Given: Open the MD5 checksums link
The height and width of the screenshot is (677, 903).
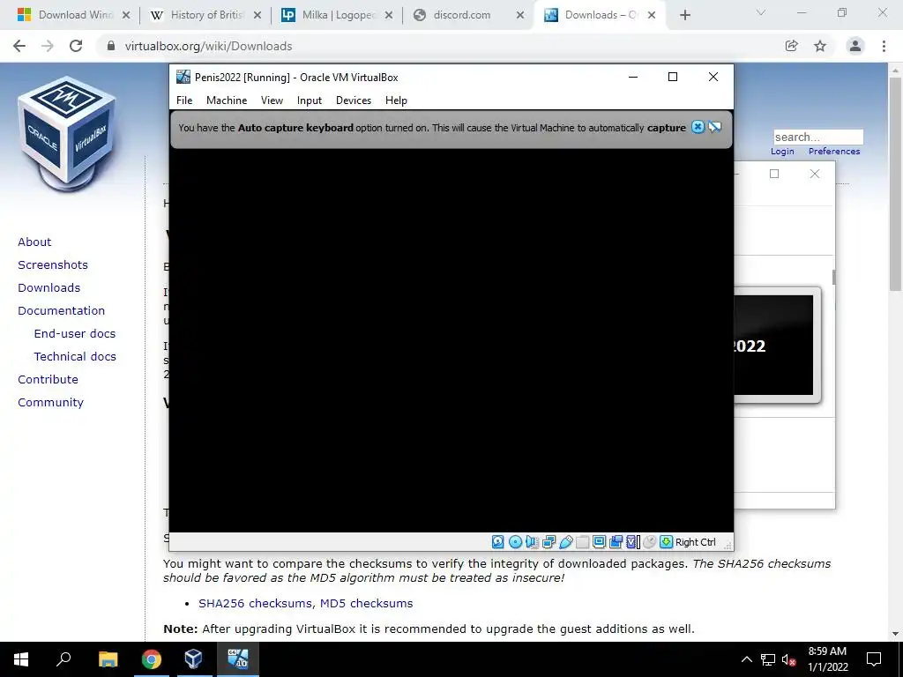Looking at the screenshot, I should [366, 603].
